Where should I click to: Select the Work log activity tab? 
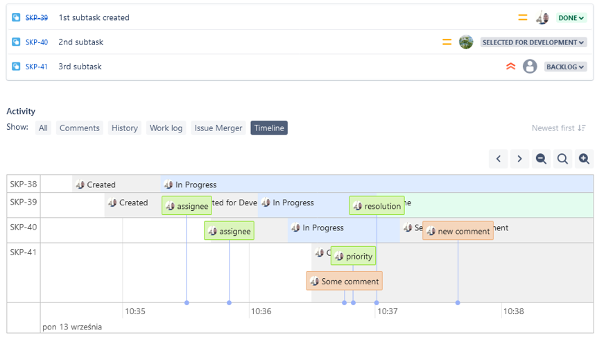(166, 128)
